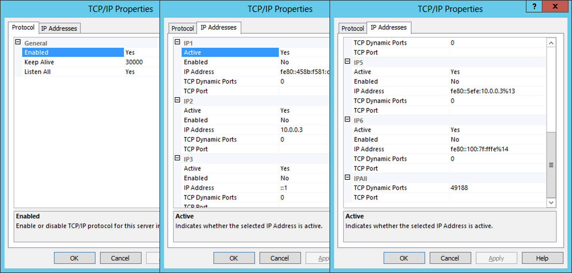Click the scrollbar down arrow

tap(551, 203)
